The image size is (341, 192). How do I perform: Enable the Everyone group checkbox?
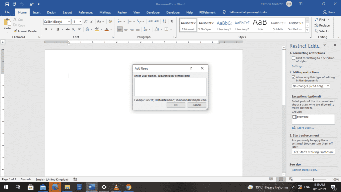[x=294, y=117]
